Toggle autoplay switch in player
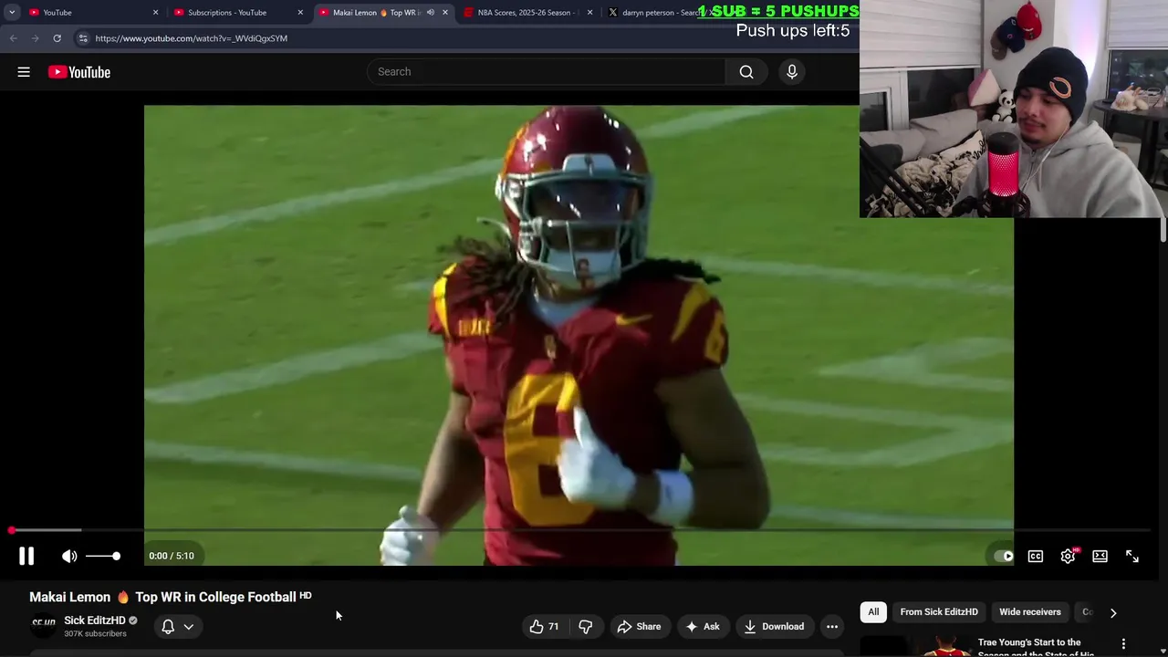Screen dimensions: 1168x657 point(1004,556)
